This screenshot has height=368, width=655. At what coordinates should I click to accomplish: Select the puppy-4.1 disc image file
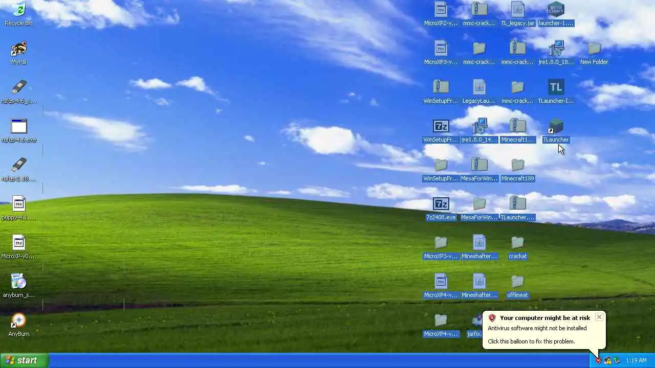tap(18, 208)
